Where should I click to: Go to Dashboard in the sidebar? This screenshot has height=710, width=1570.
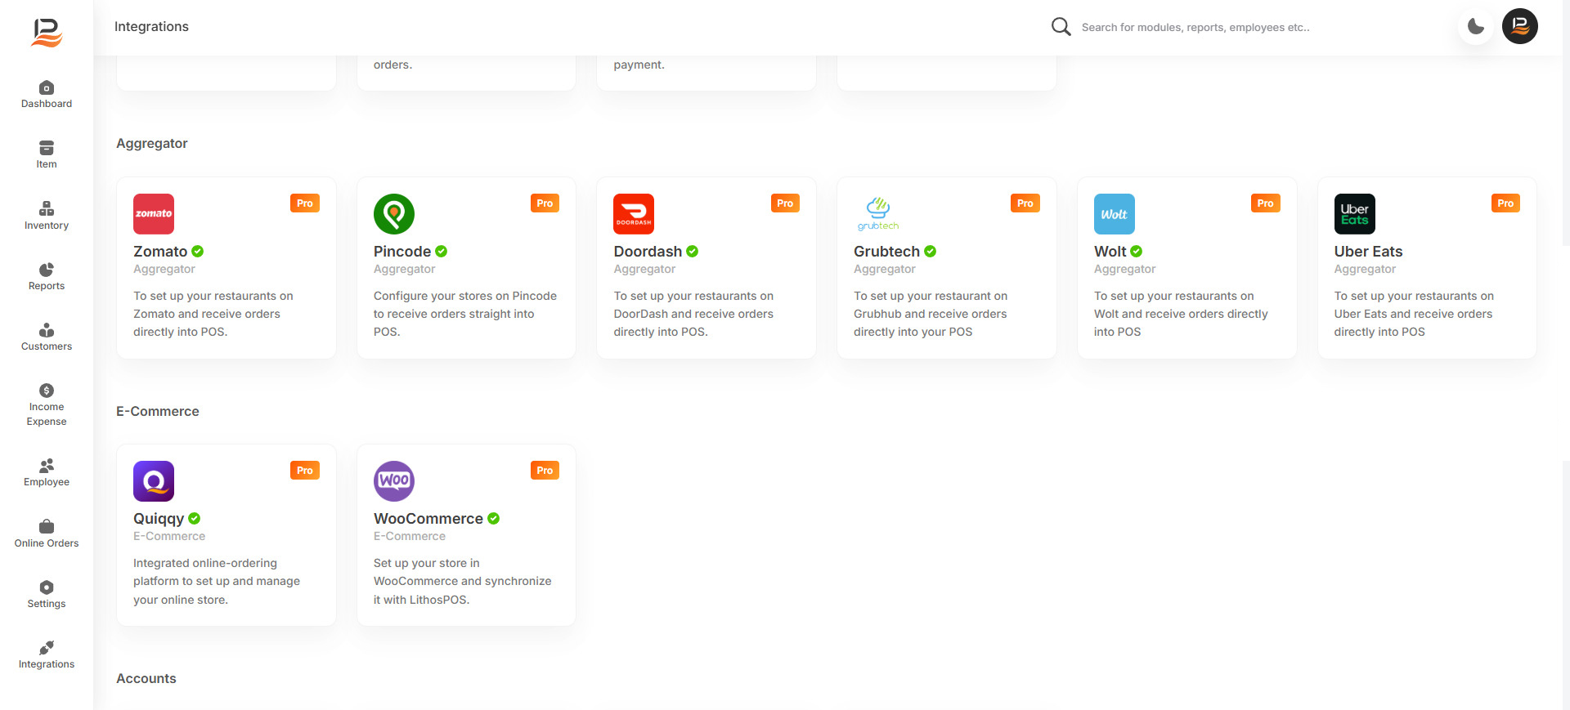(47, 94)
